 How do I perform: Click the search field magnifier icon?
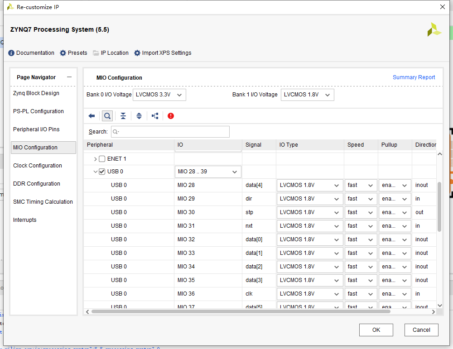(x=116, y=132)
